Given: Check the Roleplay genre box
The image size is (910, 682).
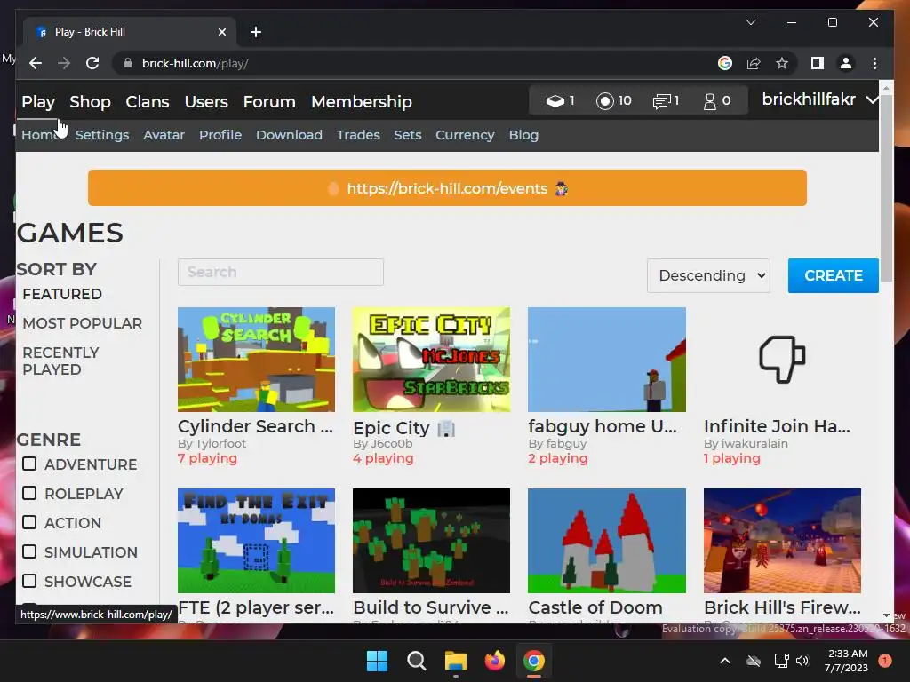Looking at the screenshot, I should (29, 493).
